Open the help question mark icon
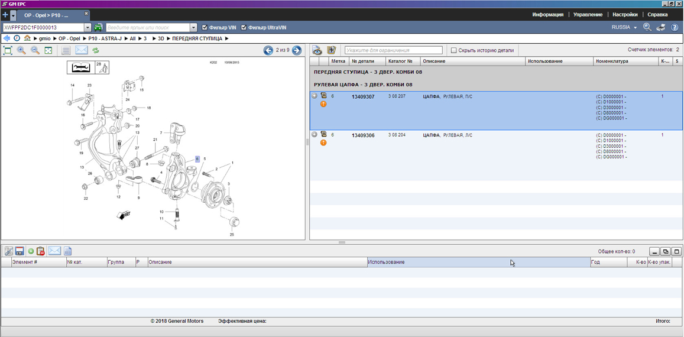Viewport: 684px width, 337px height. (675, 28)
